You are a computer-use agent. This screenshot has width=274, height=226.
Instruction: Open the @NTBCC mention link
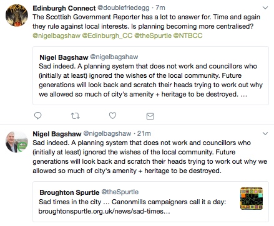click(x=188, y=35)
